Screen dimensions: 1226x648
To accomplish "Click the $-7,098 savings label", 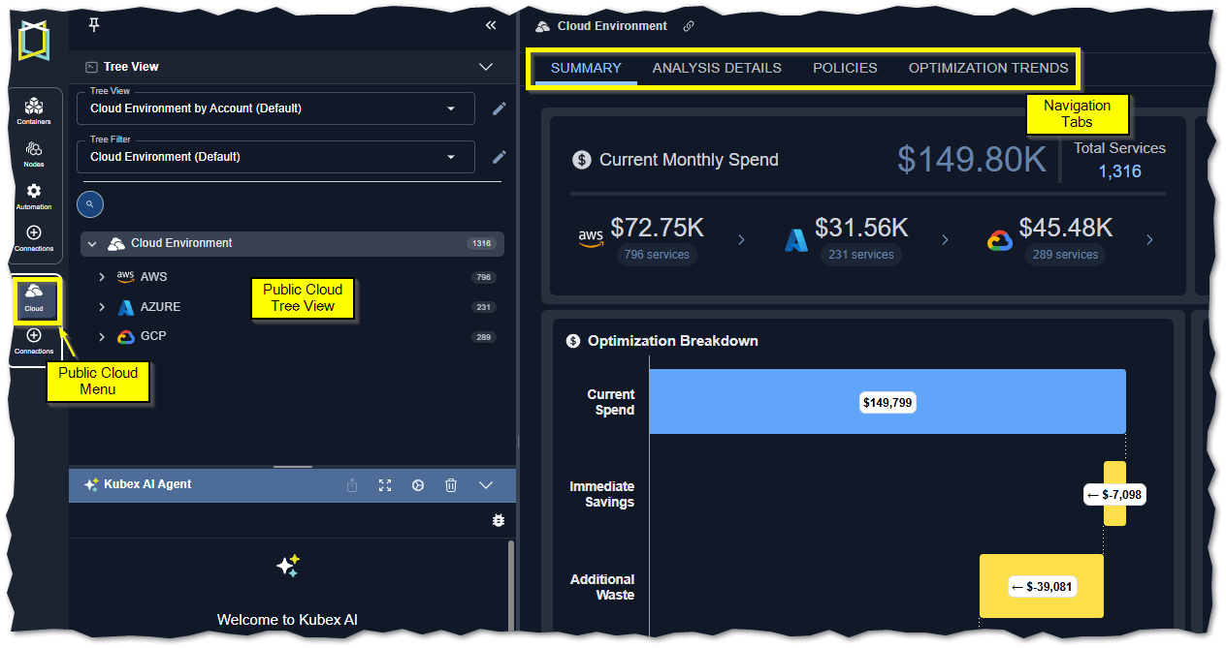I will (x=1115, y=495).
